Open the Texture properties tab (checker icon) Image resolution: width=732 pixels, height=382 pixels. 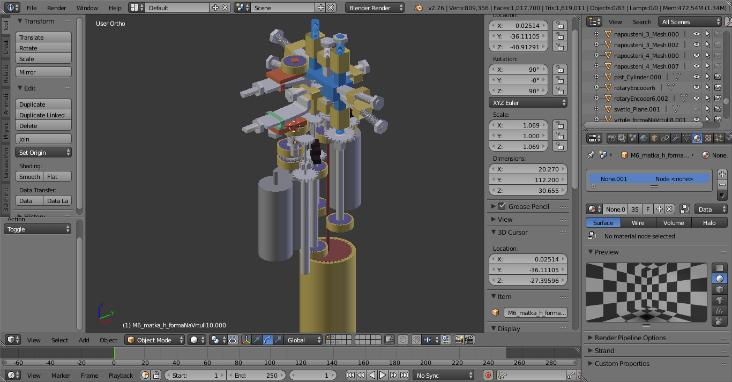707,138
